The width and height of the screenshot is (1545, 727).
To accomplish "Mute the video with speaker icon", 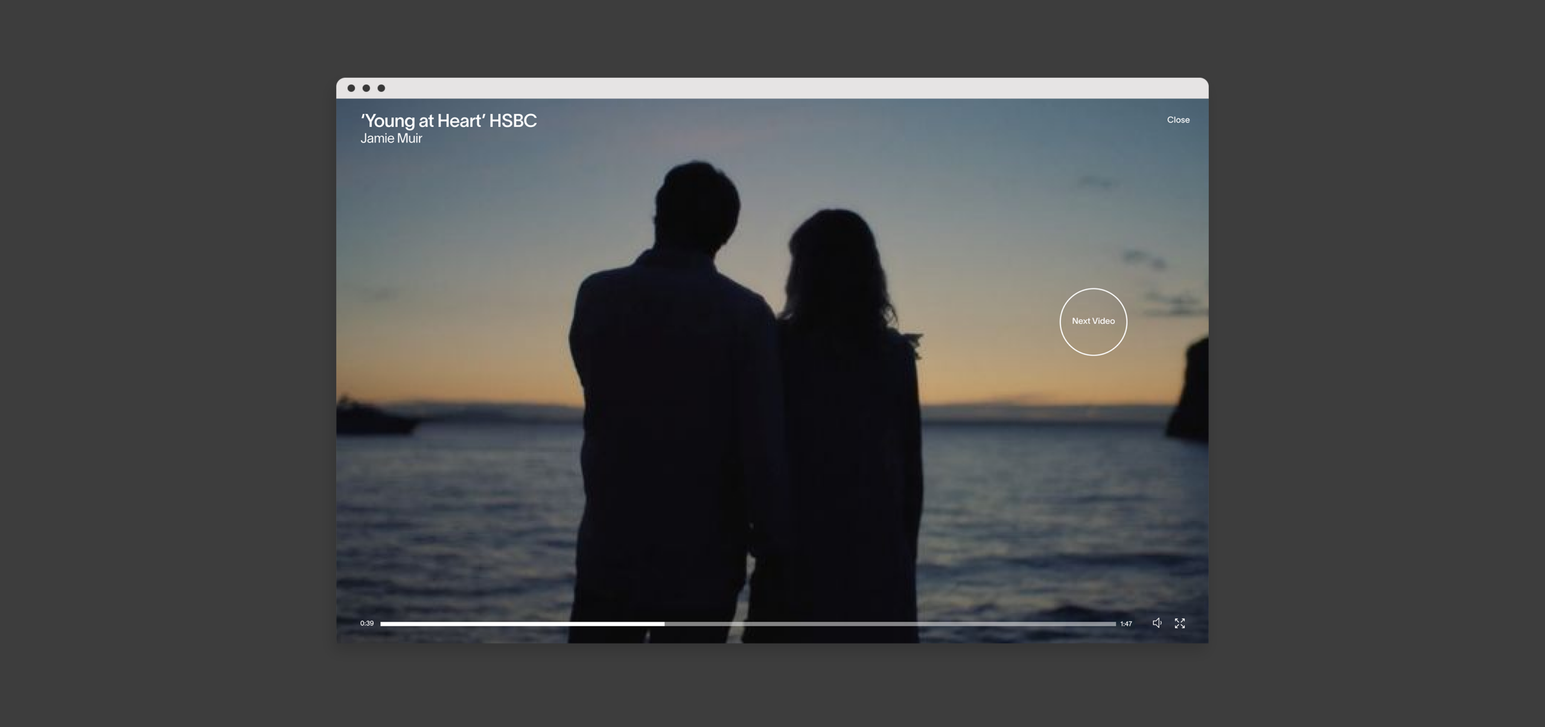I will (1156, 623).
